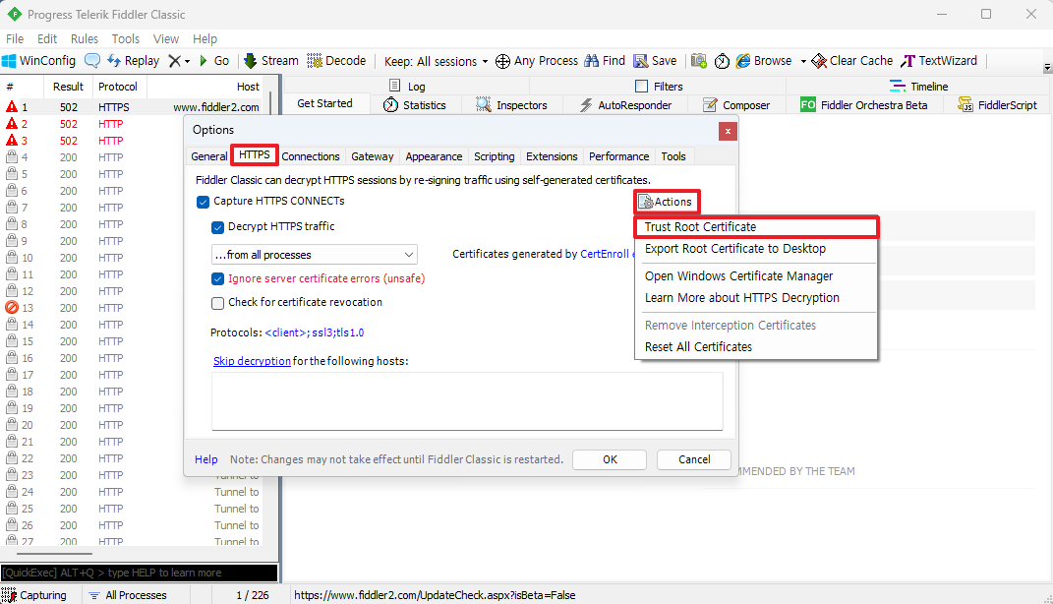Open the Timeline tab
The image size is (1053, 604).
tap(918, 86)
